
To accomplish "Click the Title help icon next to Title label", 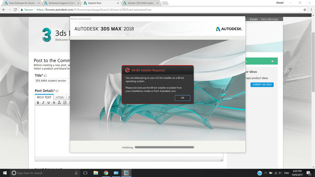I will (45, 76).
